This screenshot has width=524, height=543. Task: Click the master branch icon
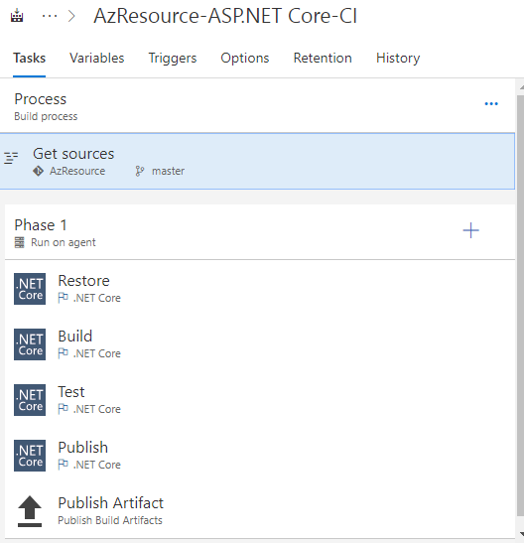pos(140,171)
